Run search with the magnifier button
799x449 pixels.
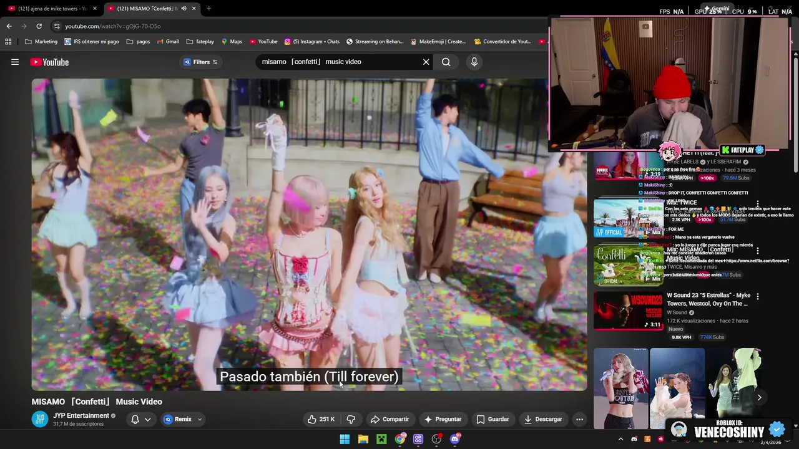pos(446,62)
